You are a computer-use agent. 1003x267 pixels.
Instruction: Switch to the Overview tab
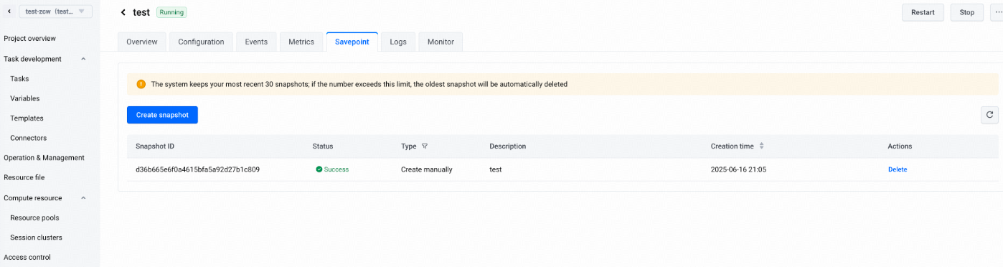coord(142,42)
